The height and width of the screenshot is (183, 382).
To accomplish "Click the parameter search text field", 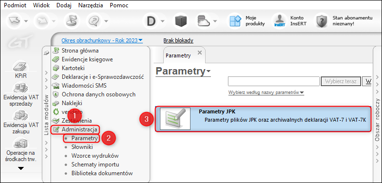I will click(274, 81).
